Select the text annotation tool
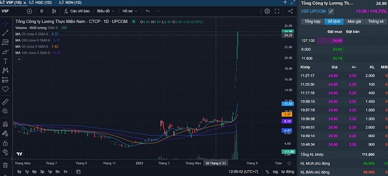This screenshot has width=388, height=176. click(5, 61)
